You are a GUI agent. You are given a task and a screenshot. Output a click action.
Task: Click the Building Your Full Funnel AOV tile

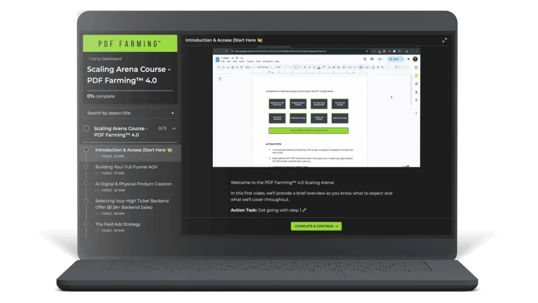click(277, 104)
